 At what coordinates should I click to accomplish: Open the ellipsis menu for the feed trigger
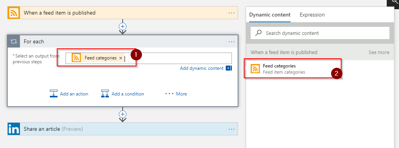point(231,13)
